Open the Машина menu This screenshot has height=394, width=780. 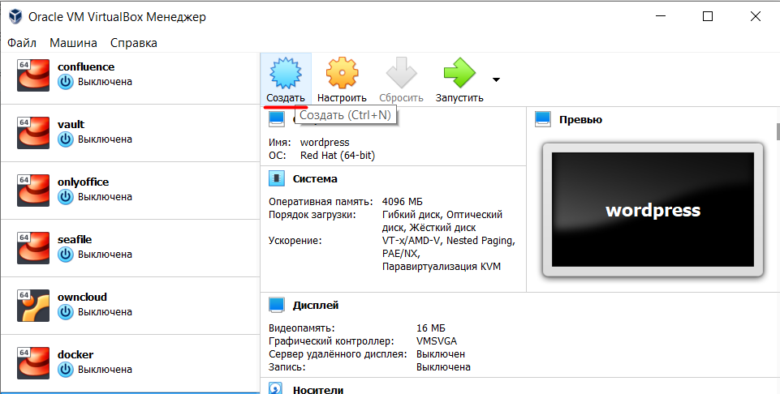[x=73, y=43]
